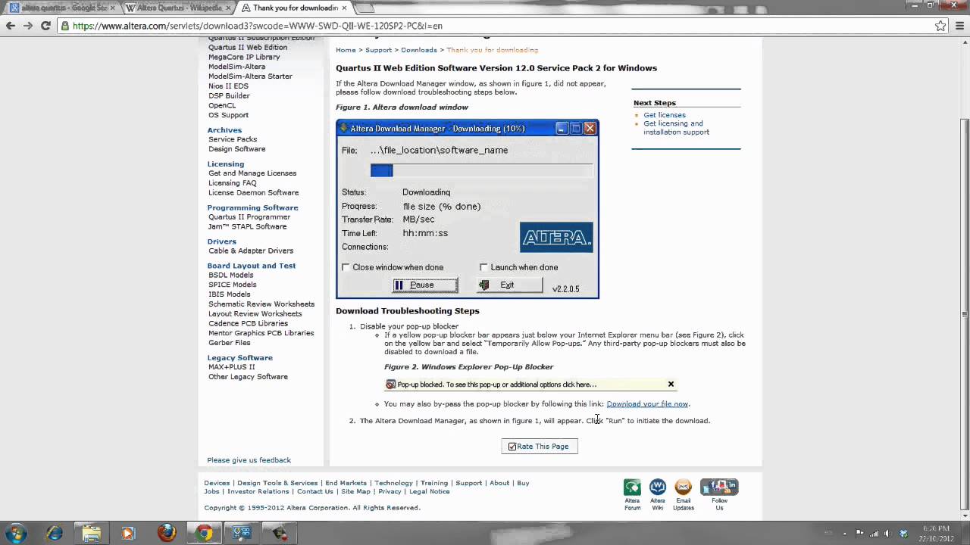
Task: Click the Pop-up blocked notification bar
Action: [530, 385]
